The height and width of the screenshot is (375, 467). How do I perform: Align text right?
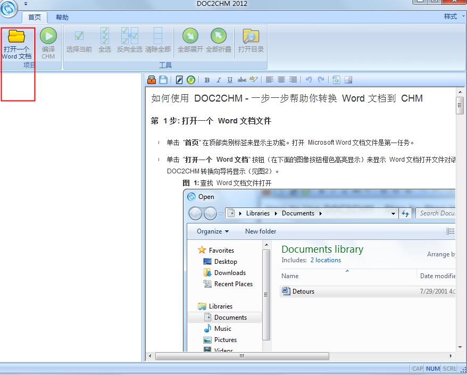(293, 80)
